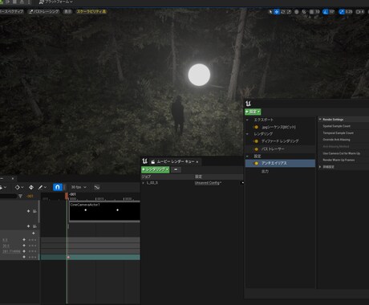Expand the 詳細設定 advanced section
Image resolution: width=369 pixels, height=305 pixels.
pyautogui.click(x=320, y=167)
